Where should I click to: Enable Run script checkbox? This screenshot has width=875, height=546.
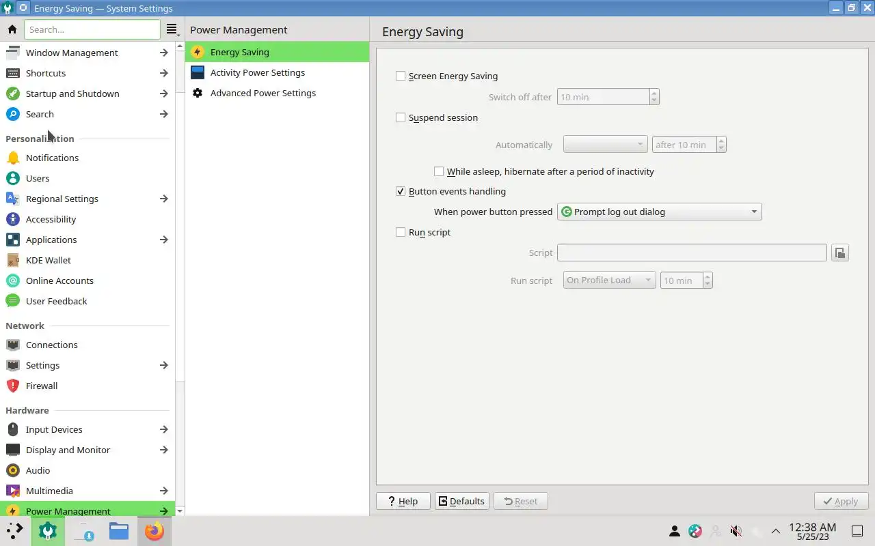tap(401, 232)
